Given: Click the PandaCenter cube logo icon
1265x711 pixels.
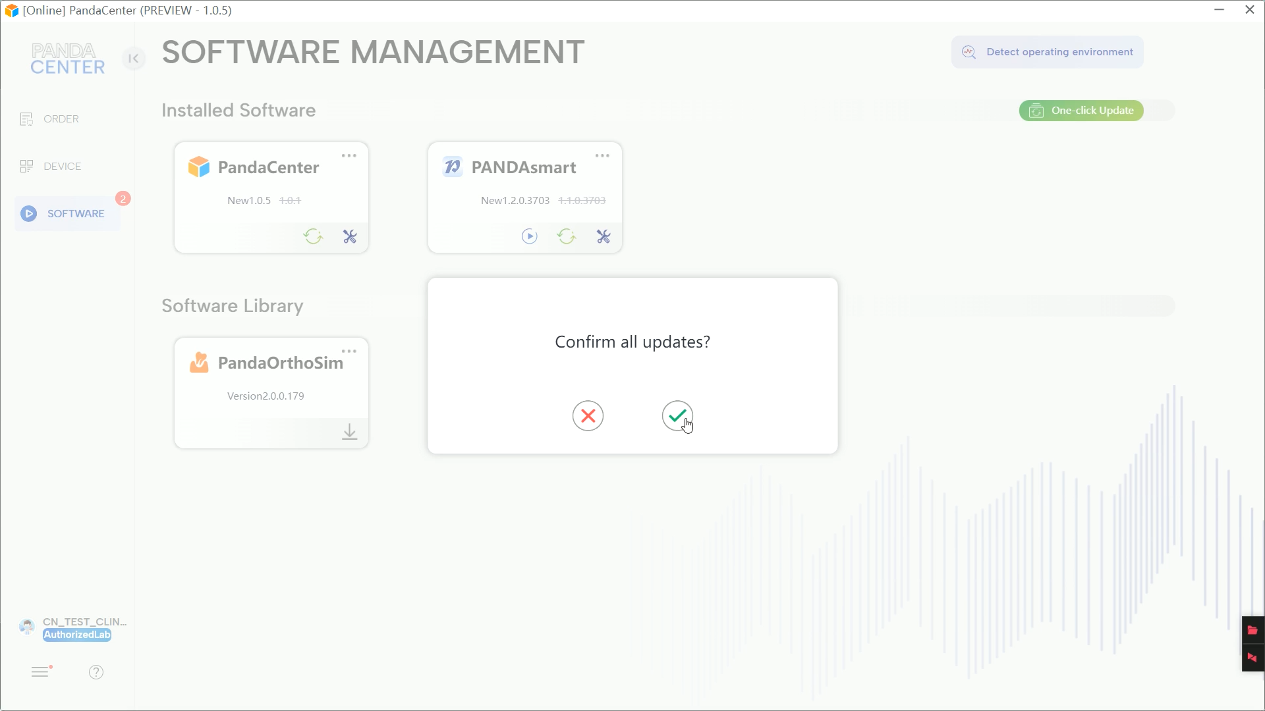Looking at the screenshot, I should pyautogui.click(x=199, y=167).
